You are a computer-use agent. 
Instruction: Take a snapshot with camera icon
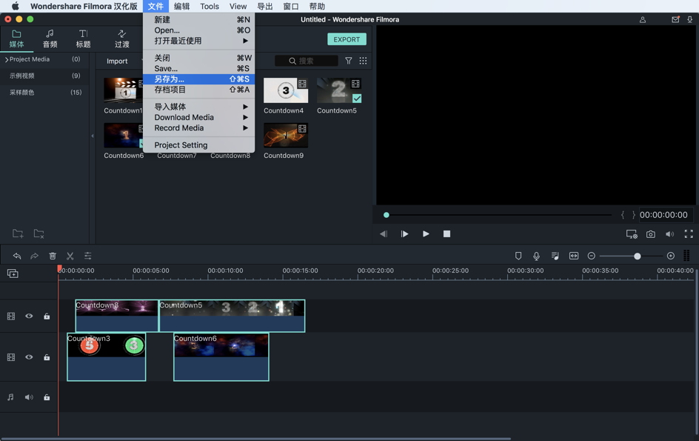click(x=651, y=234)
